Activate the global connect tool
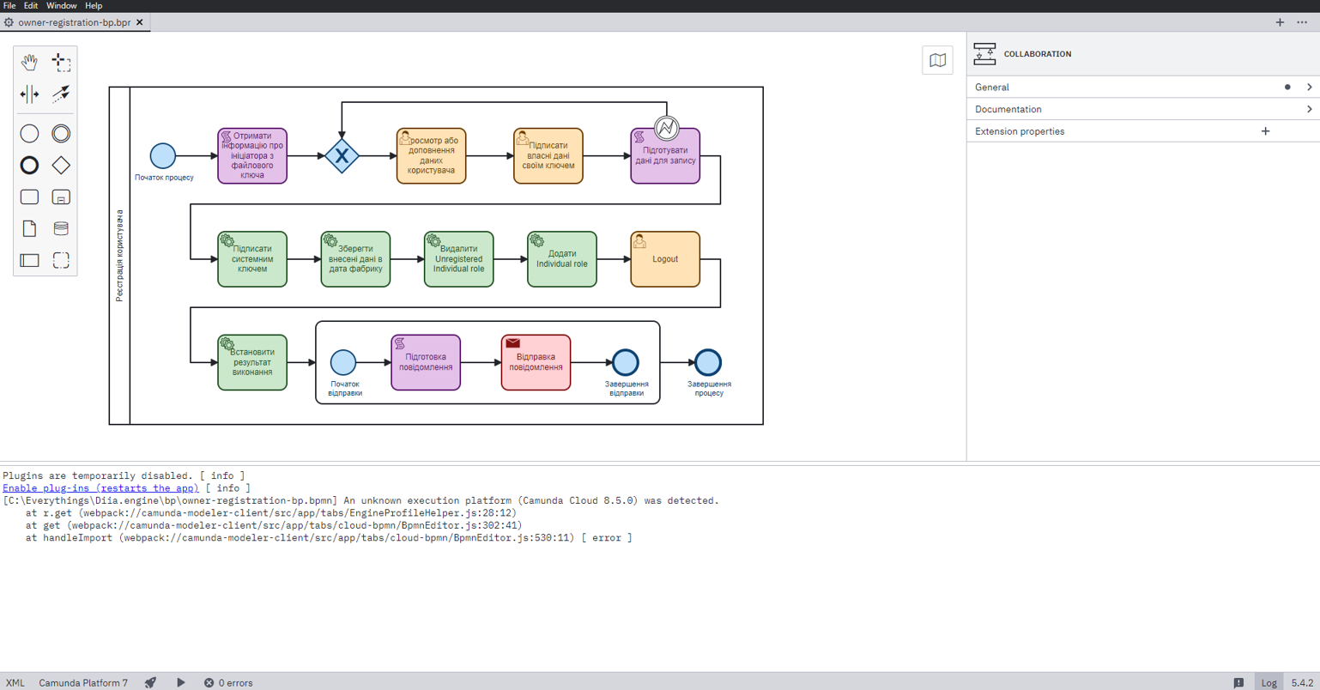 coord(61,94)
